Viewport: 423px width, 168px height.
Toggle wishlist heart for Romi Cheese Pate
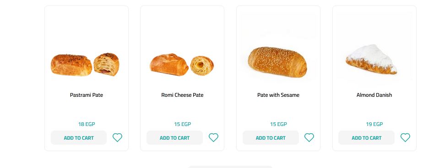point(213,137)
